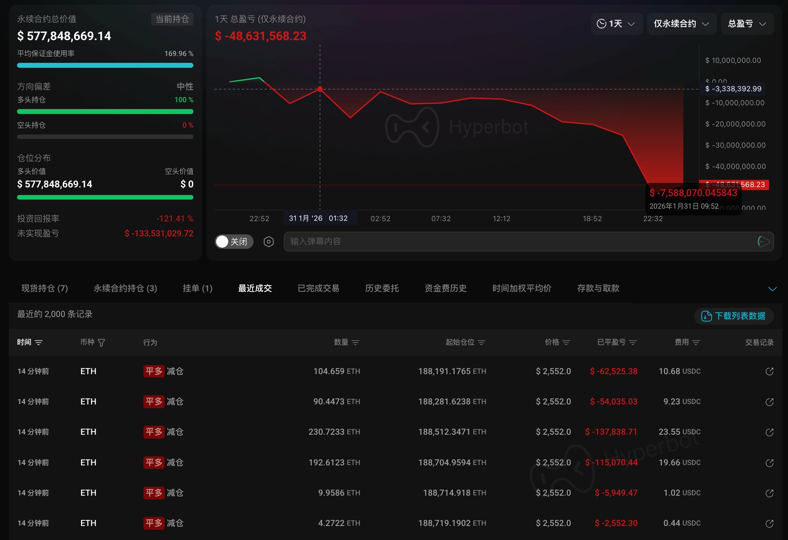Open transaction record link for 104.659 ETH trade

coord(769,371)
